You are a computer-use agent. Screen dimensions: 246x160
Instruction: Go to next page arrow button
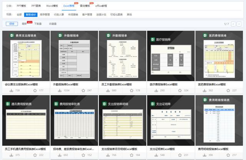pos(240,24)
